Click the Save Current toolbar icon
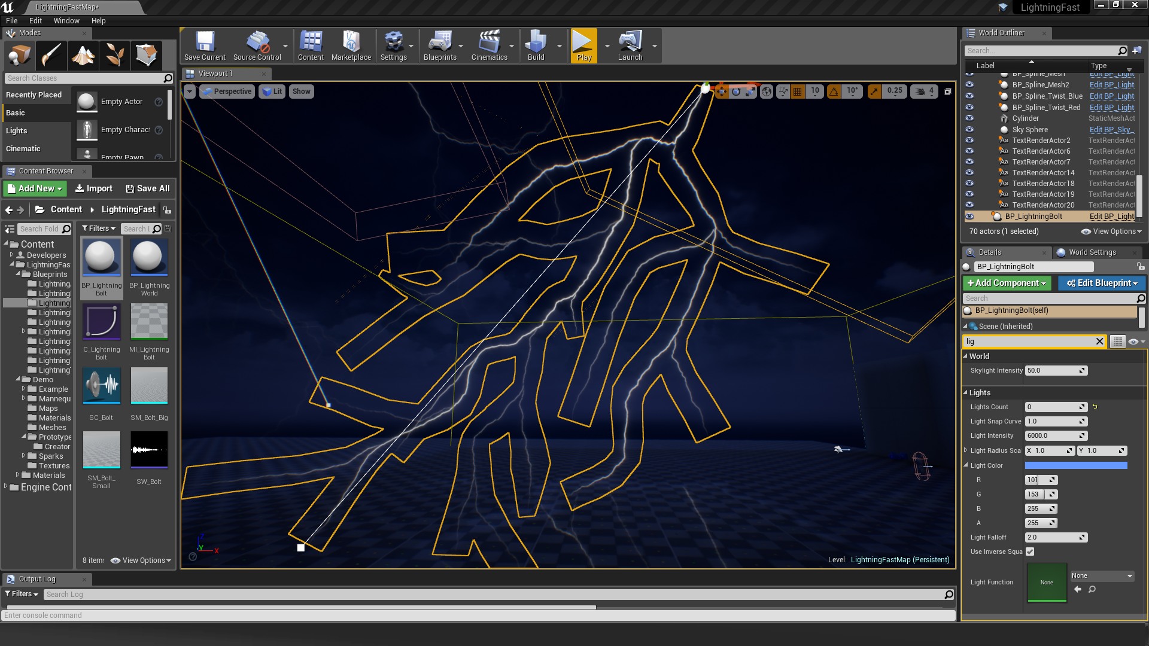This screenshot has height=646, width=1149. click(x=205, y=45)
